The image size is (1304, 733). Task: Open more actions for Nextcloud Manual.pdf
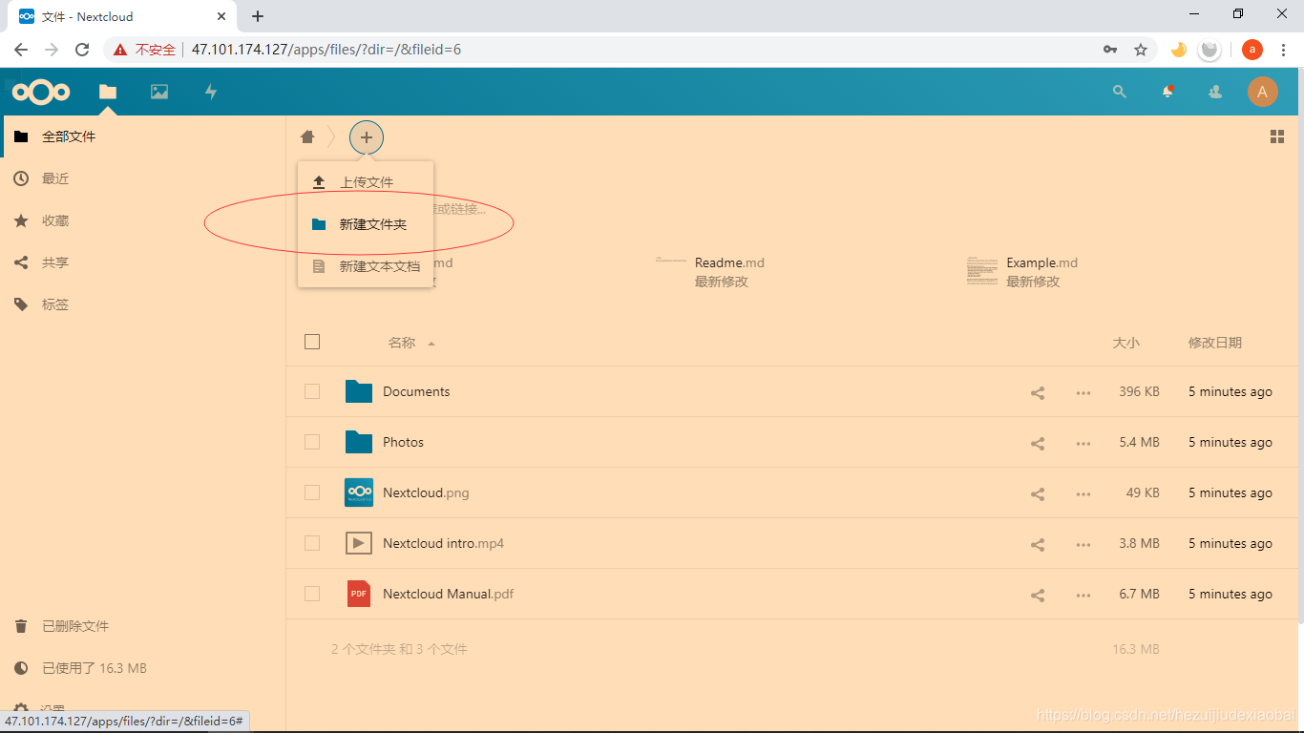[1083, 595]
